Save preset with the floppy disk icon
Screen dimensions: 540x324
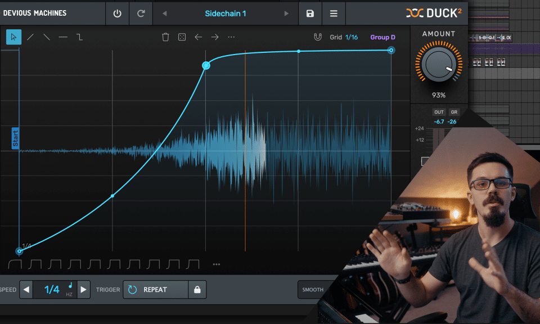(x=310, y=13)
